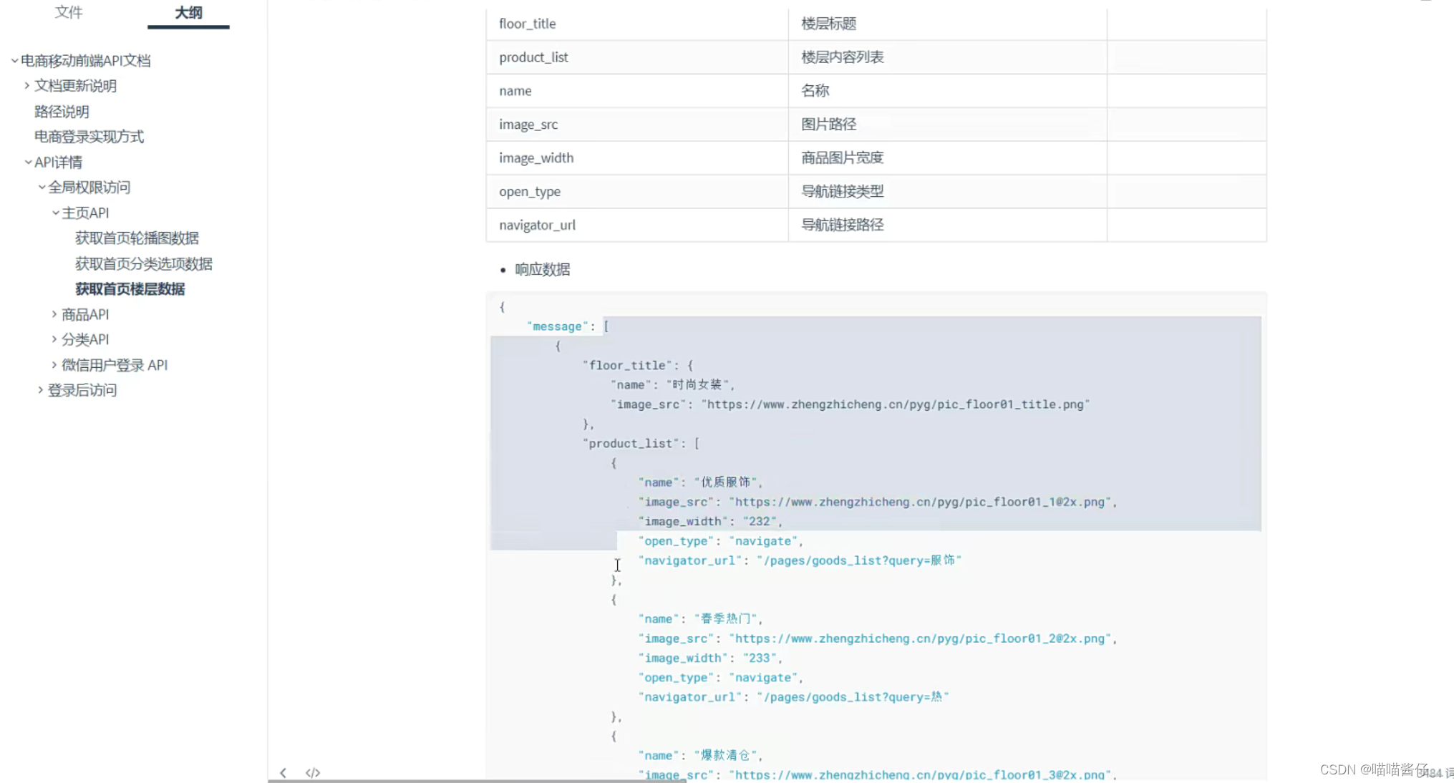The image size is (1454, 783).
Task: Select 获取首页楼层数据 in the outline
Action: (130, 288)
